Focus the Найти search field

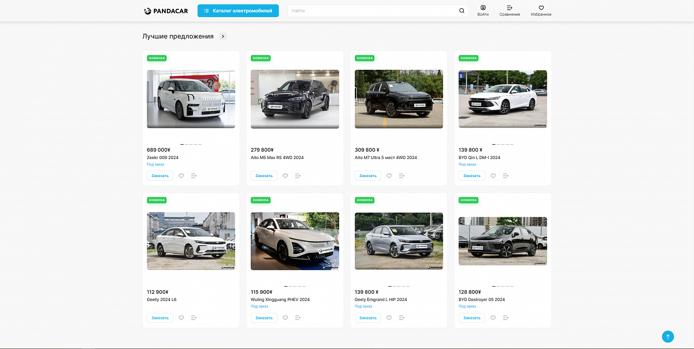point(378,11)
